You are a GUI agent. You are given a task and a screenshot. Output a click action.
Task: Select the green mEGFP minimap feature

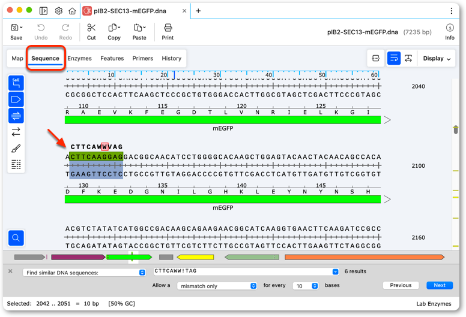tap(129, 257)
